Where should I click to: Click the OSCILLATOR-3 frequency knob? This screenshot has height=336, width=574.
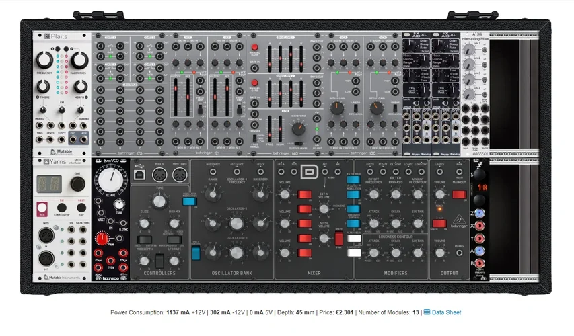point(236,253)
